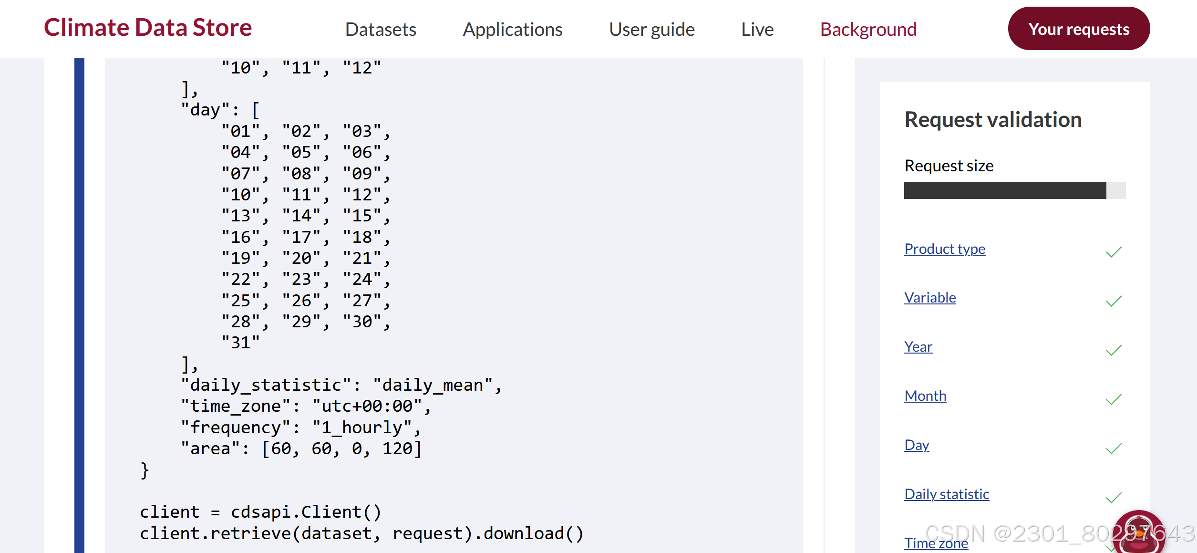
Task: Jump to Variable validation link
Action: 930,298
